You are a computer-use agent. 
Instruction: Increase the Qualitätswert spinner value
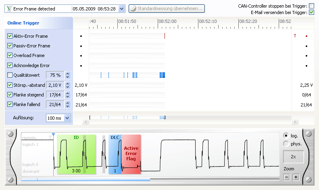tap(68, 73)
